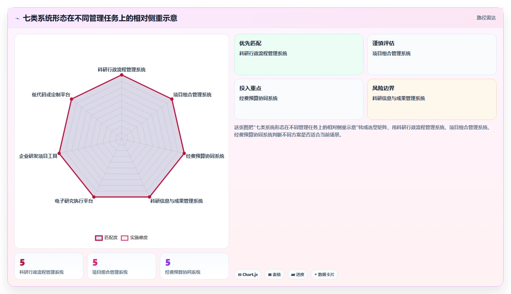Screen dimensions: 511x294
Task: Click the radar axis label 低代码或定制平台
Action: point(51,95)
